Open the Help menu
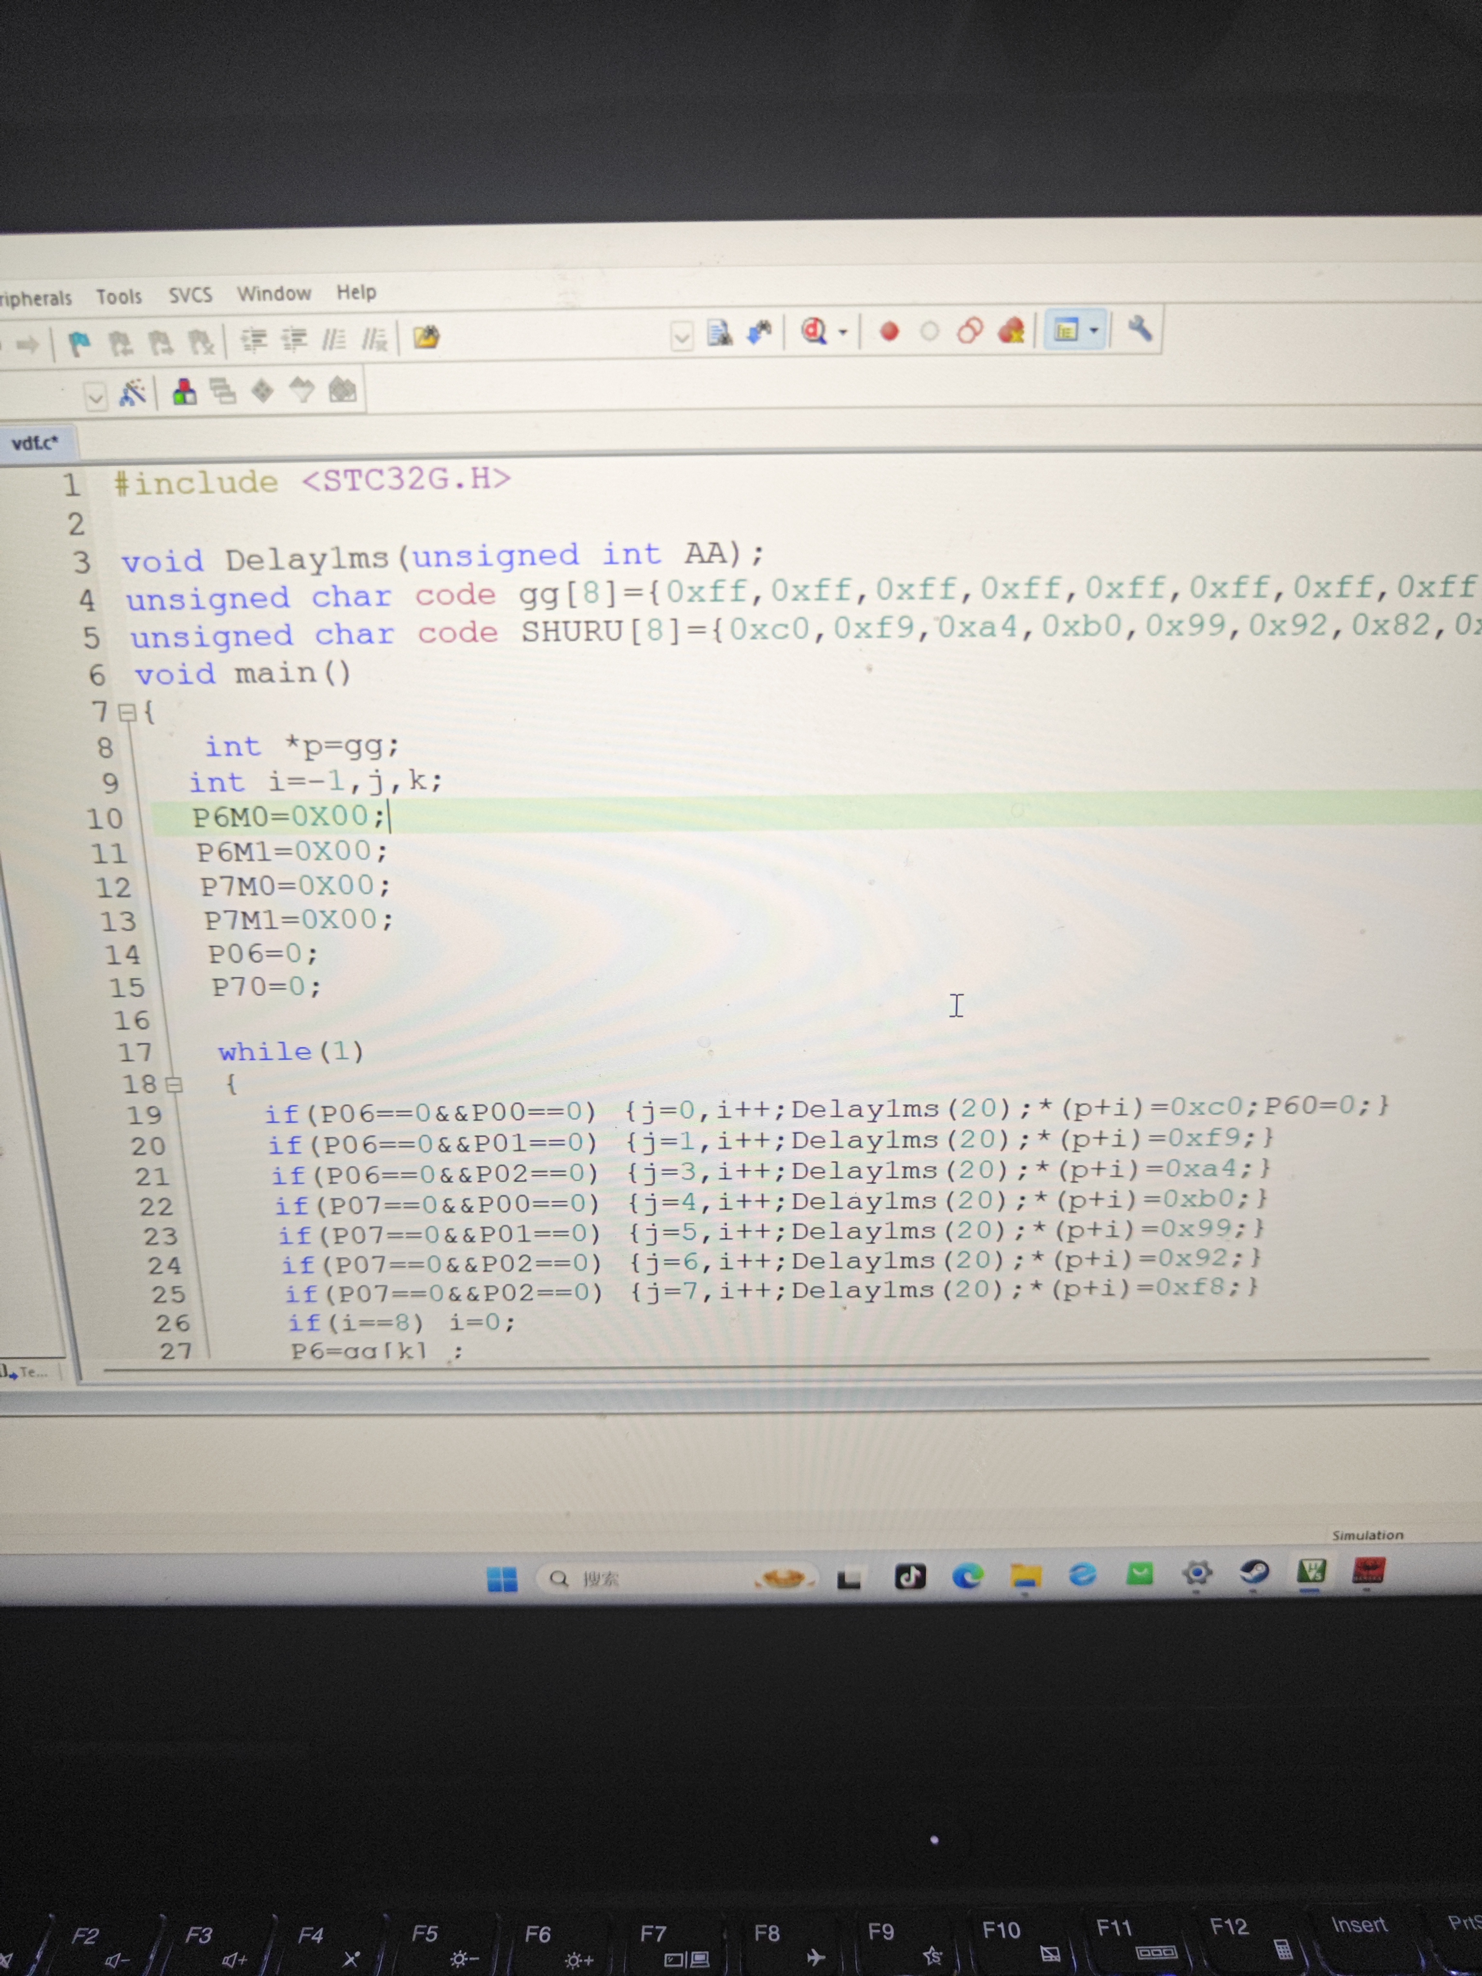 [x=357, y=291]
